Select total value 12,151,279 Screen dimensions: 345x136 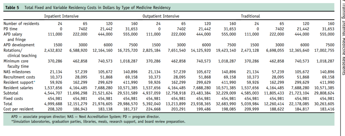pyautogui.click(x=77, y=104)
